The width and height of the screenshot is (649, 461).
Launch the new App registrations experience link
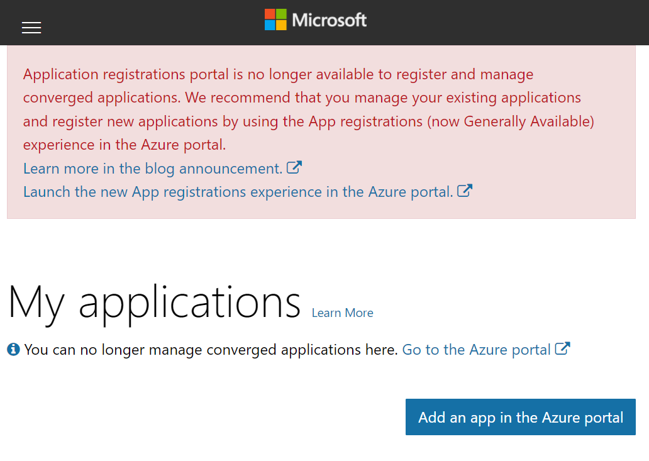pyautogui.click(x=238, y=192)
